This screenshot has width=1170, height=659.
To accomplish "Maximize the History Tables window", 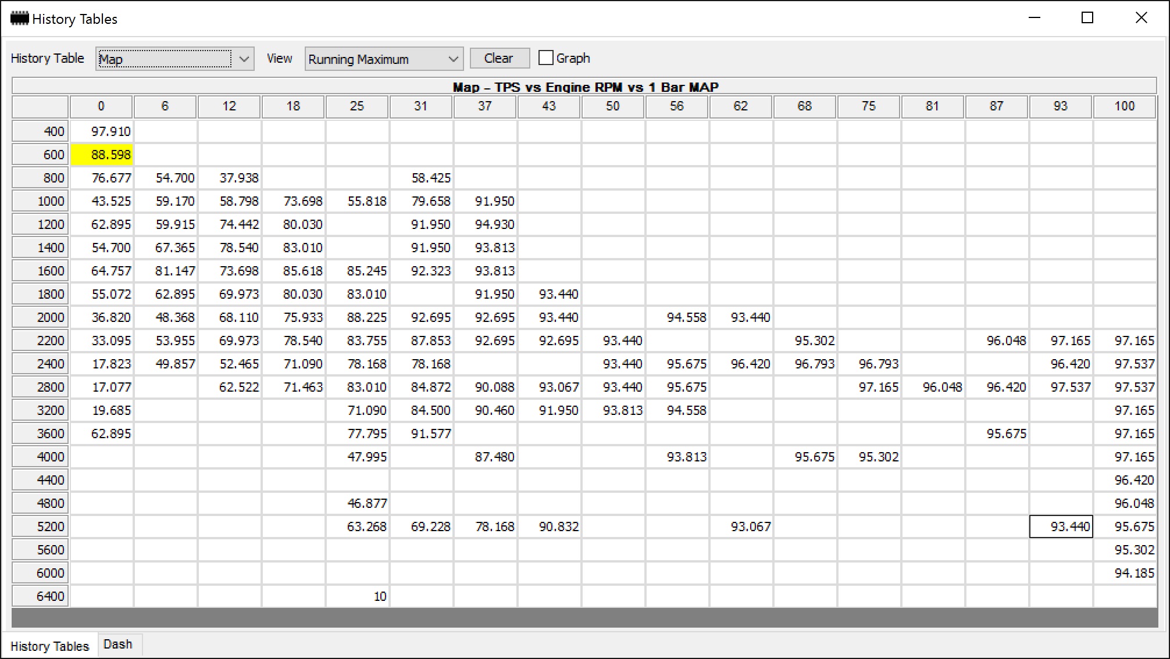I will click(1087, 18).
